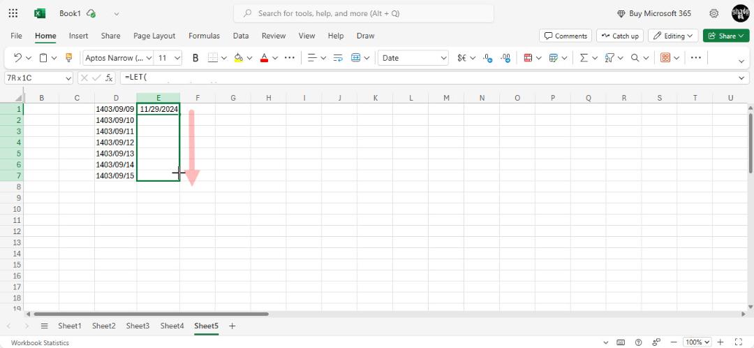This screenshot has height=348, width=754.
Task: Open Conditional Formatting icon
Action: (528, 58)
